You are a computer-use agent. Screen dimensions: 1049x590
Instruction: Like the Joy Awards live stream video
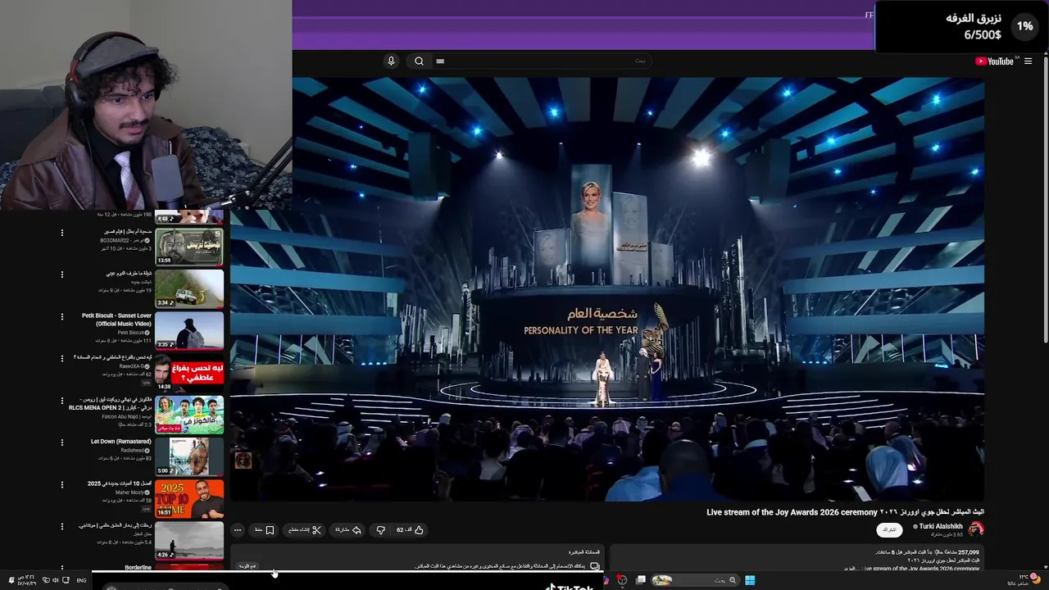pos(411,530)
